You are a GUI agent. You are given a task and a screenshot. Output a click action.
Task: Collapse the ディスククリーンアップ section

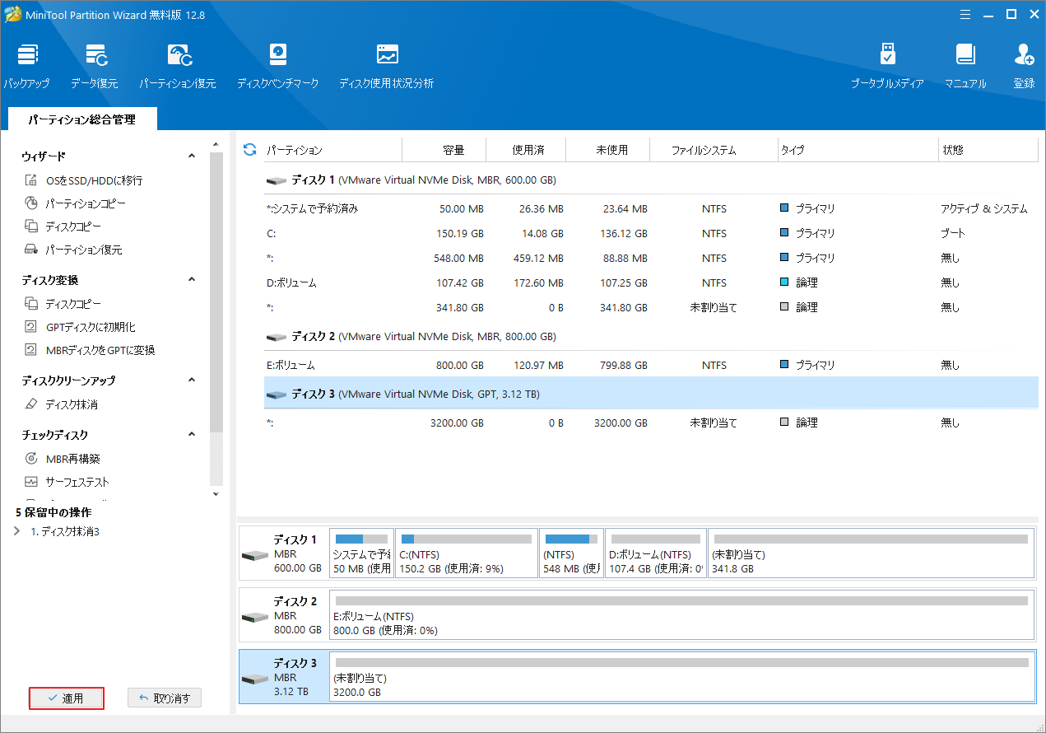point(192,380)
